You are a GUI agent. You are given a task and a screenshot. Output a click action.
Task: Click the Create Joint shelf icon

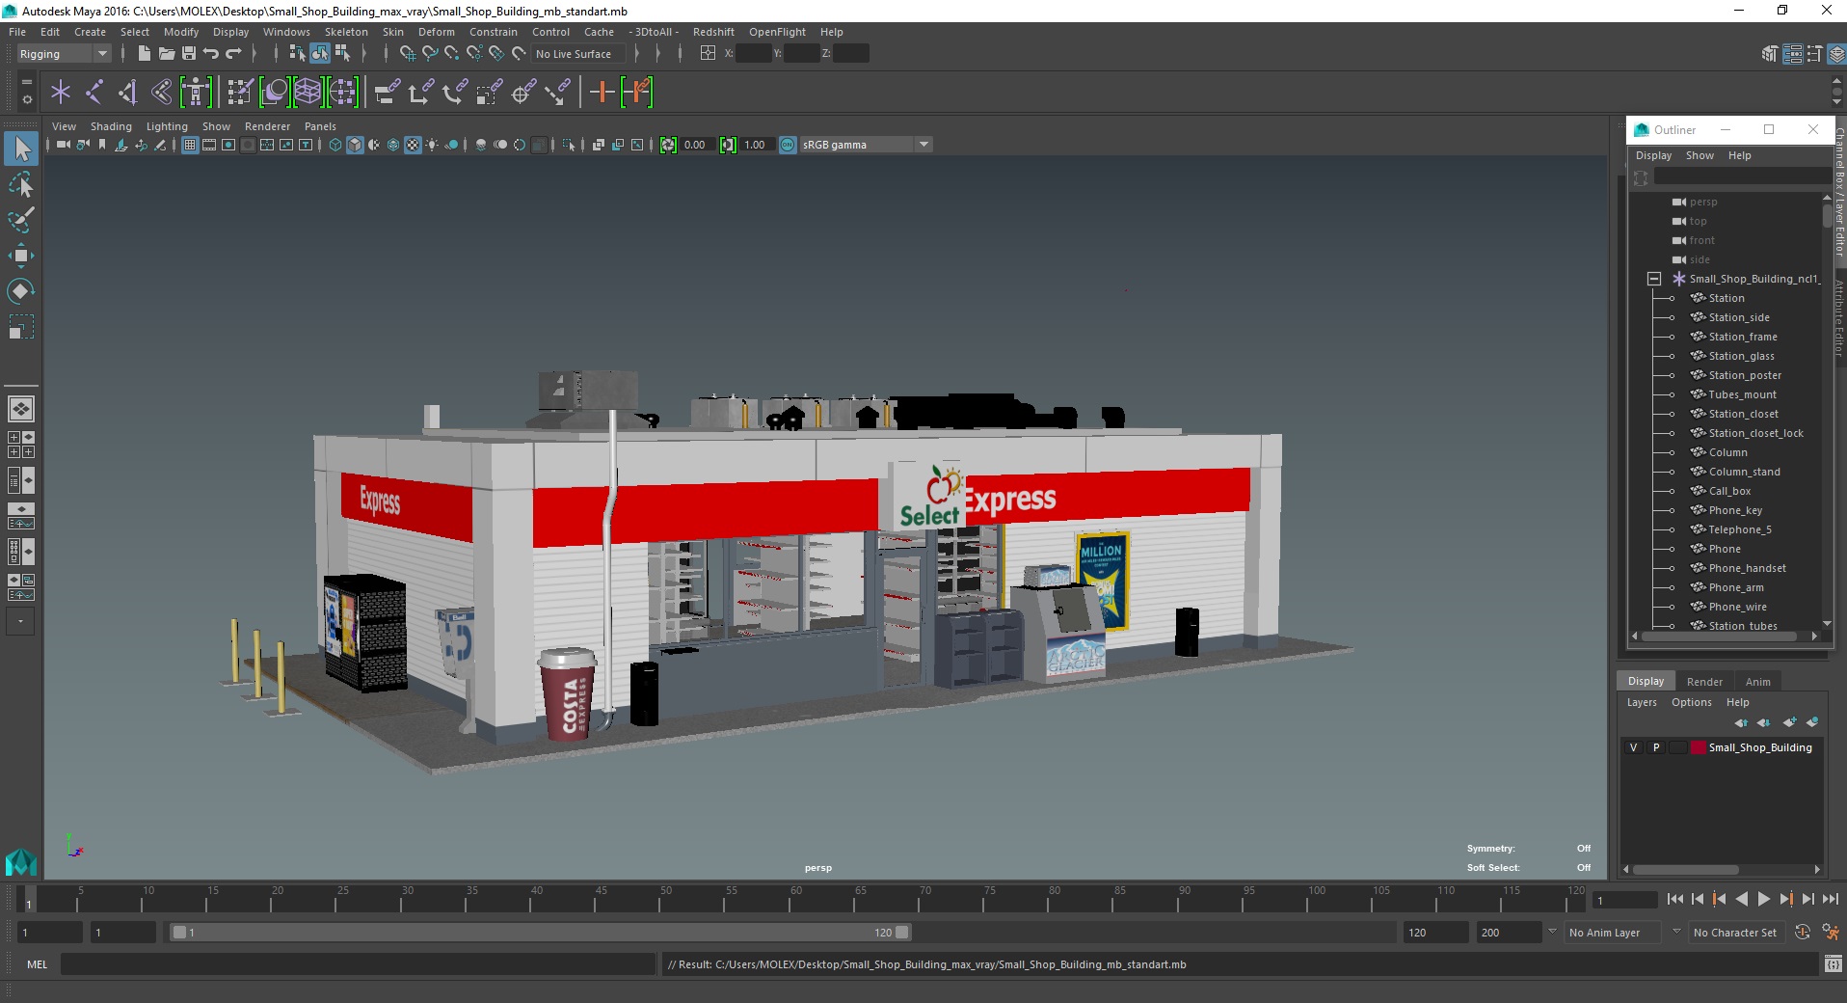(94, 93)
